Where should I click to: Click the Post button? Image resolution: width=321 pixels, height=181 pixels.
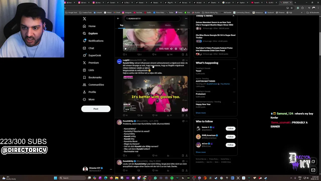coord(96,109)
